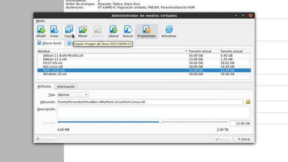
Task: Click the 10,36 GB actual size of Windows 10
Action: pos(227,74)
